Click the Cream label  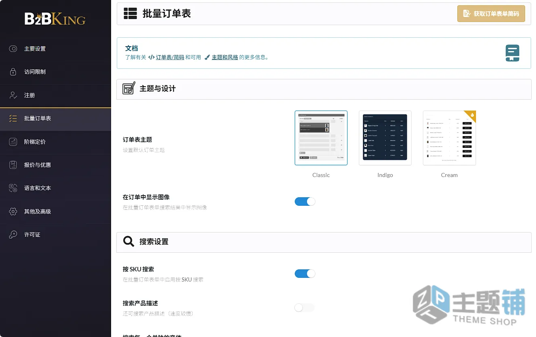[x=449, y=175]
